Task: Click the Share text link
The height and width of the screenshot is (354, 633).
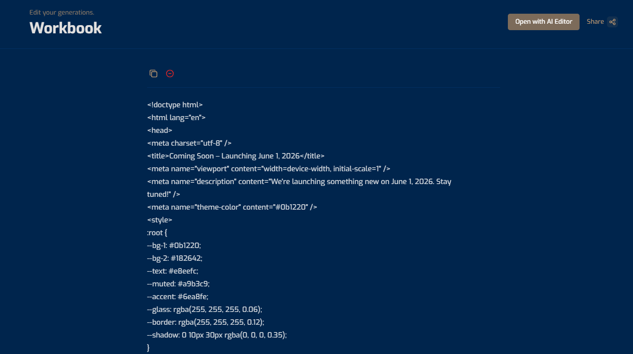Action: click(595, 22)
